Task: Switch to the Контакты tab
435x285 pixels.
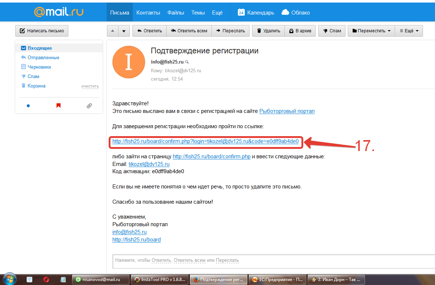Action: [148, 12]
